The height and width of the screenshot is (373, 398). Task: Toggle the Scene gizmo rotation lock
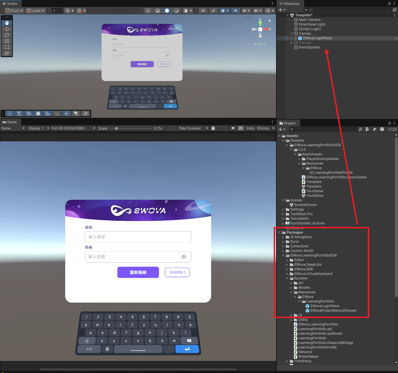click(269, 20)
